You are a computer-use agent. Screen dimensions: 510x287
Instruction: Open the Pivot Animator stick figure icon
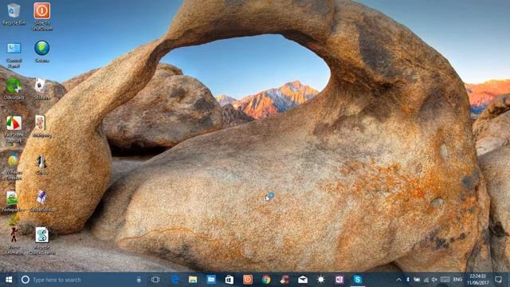tap(14, 241)
